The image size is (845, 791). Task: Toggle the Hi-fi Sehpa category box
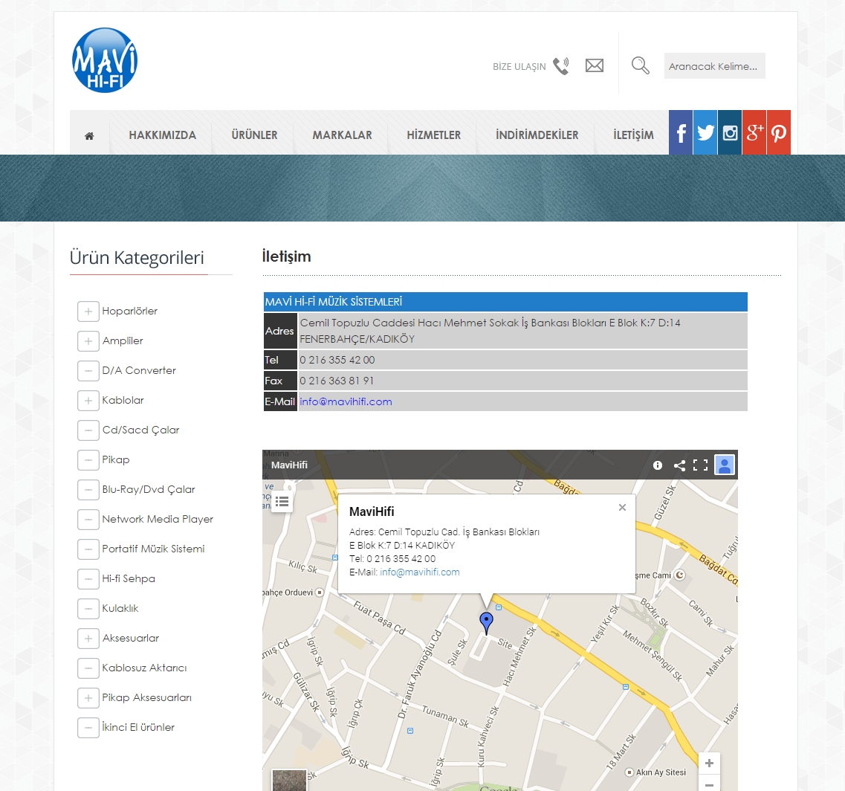click(x=88, y=579)
